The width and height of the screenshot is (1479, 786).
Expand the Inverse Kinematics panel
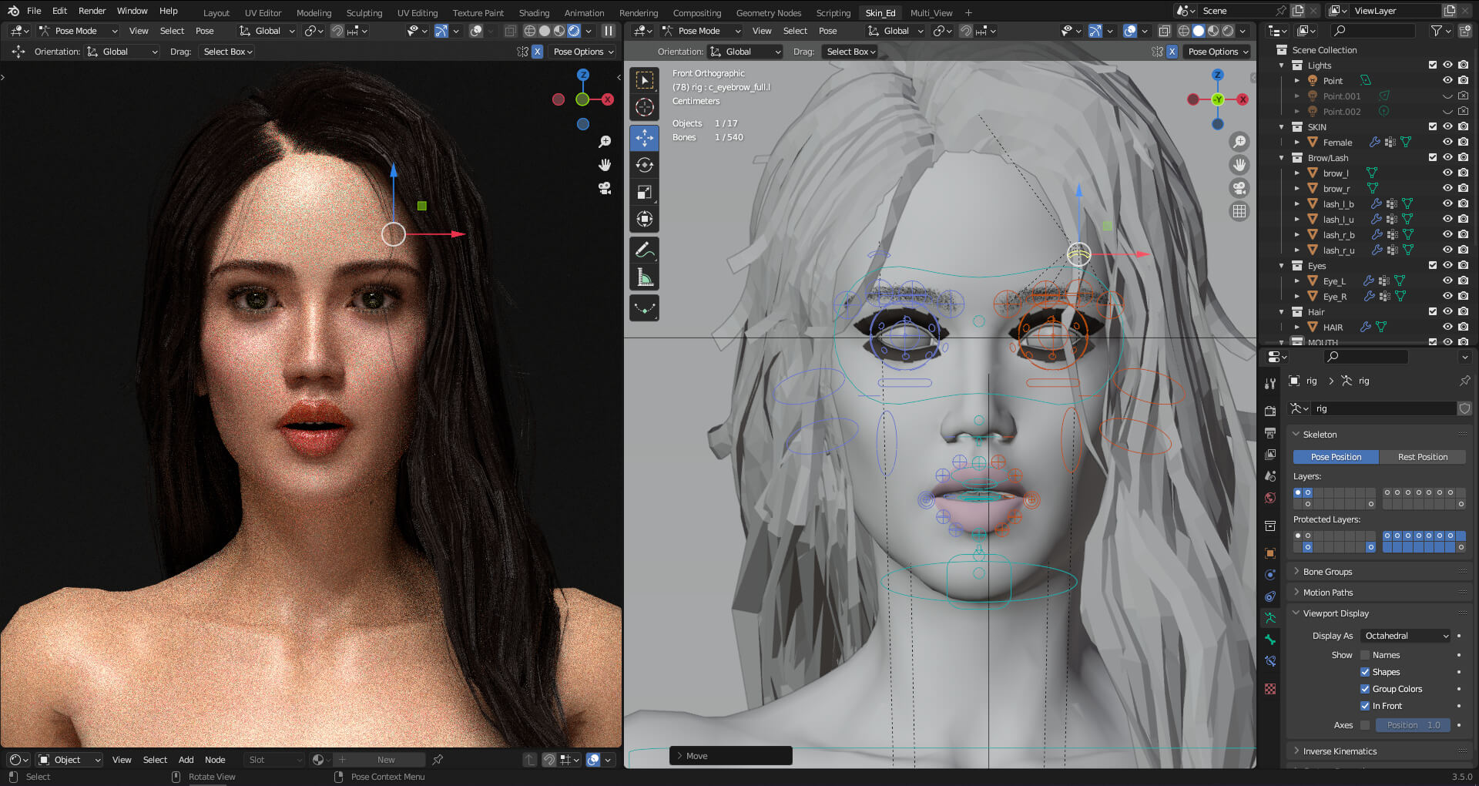click(x=1340, y=751)
